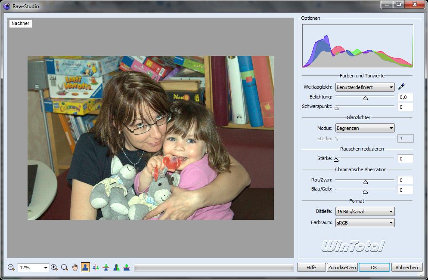Switch to side-by-side before/after view

[x=96, y=268]
